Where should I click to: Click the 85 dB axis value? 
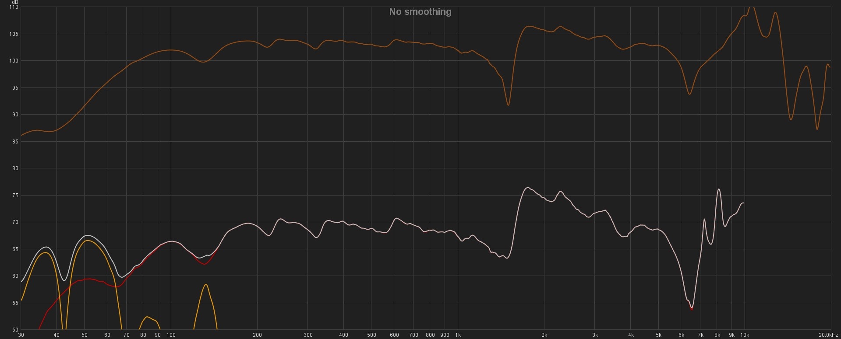pos(15,142)
